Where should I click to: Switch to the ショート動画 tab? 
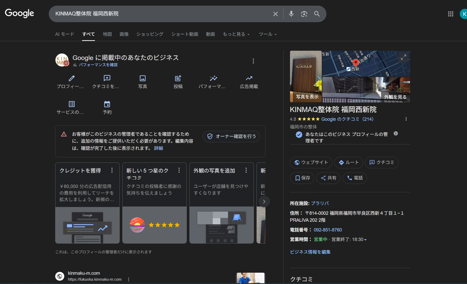(x=185, y=34)
